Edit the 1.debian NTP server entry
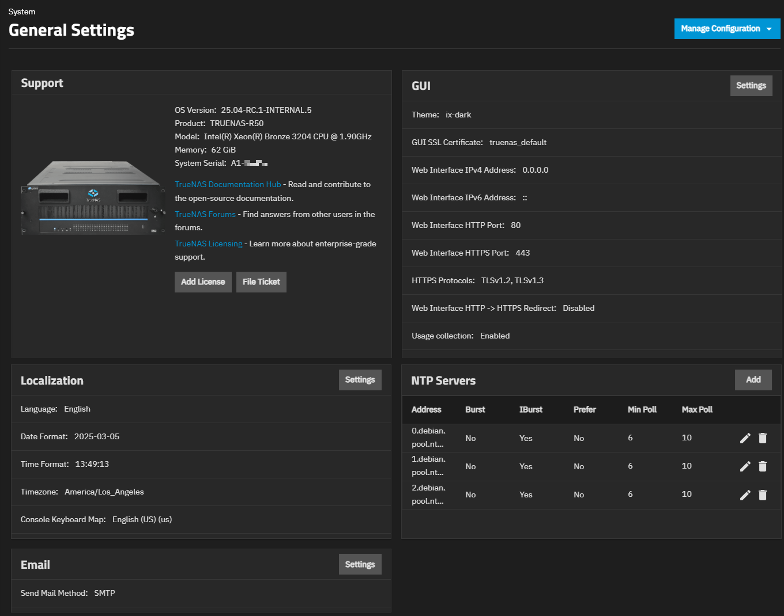Viewport: 784px width, 616px height. click(745, 466)
